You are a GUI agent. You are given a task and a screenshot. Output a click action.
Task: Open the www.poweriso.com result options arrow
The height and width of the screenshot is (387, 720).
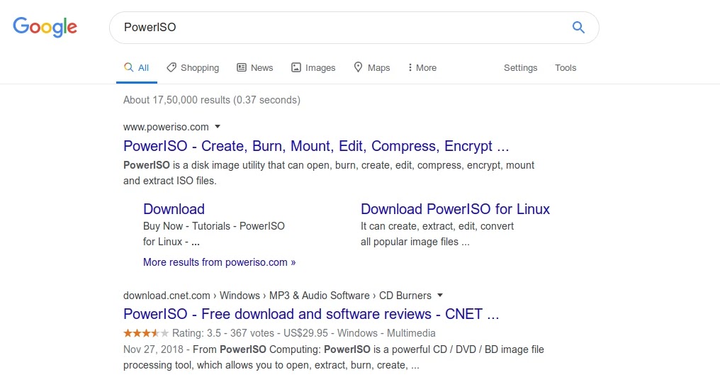pyautogui.click(x=218, y=127)
